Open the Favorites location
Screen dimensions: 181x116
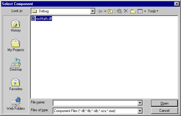[16, 84]
